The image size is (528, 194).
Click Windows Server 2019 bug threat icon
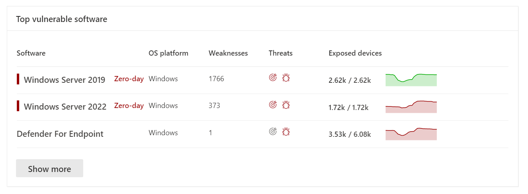click(286, 78)
